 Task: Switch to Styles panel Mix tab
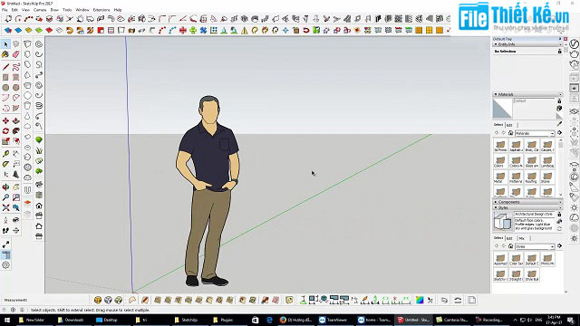point(522,238)
